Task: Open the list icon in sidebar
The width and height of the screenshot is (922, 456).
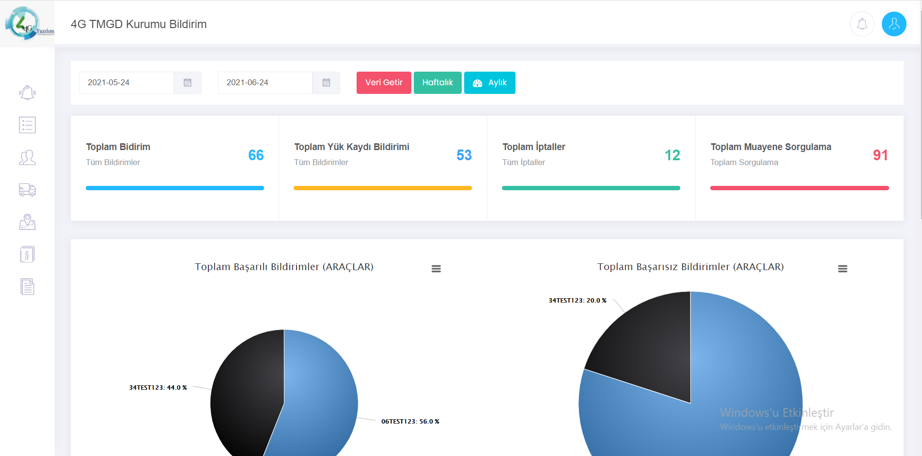Action: coord(27,125)
